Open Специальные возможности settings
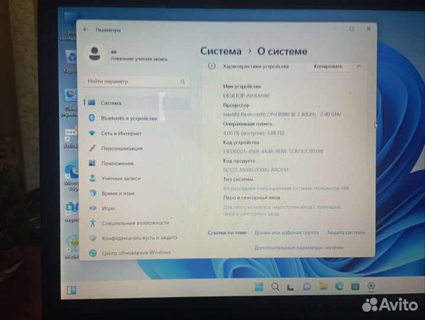Viewport: 425px width, 320px height. [135, 223]
